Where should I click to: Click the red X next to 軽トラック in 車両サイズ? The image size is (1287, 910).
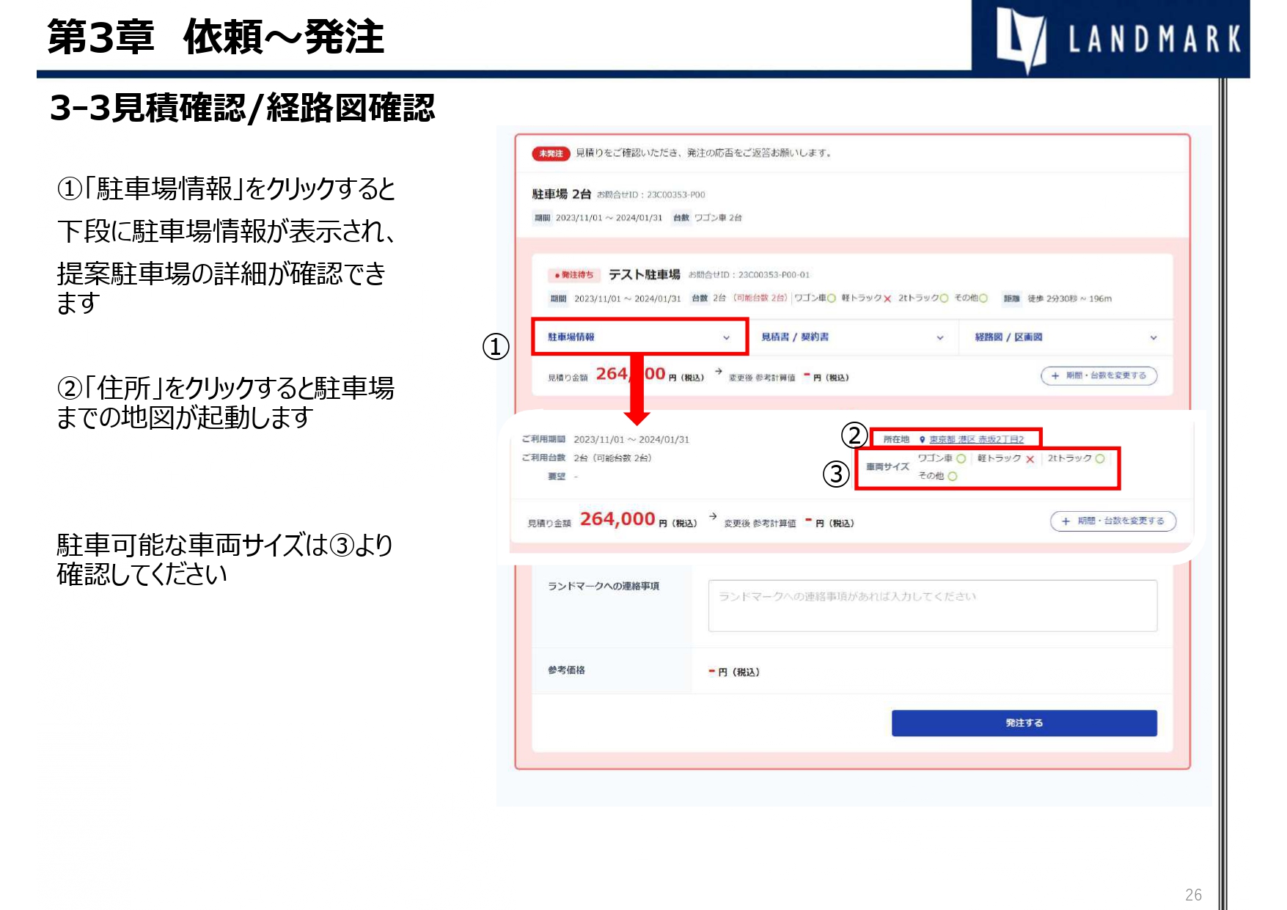(1030, 459)
